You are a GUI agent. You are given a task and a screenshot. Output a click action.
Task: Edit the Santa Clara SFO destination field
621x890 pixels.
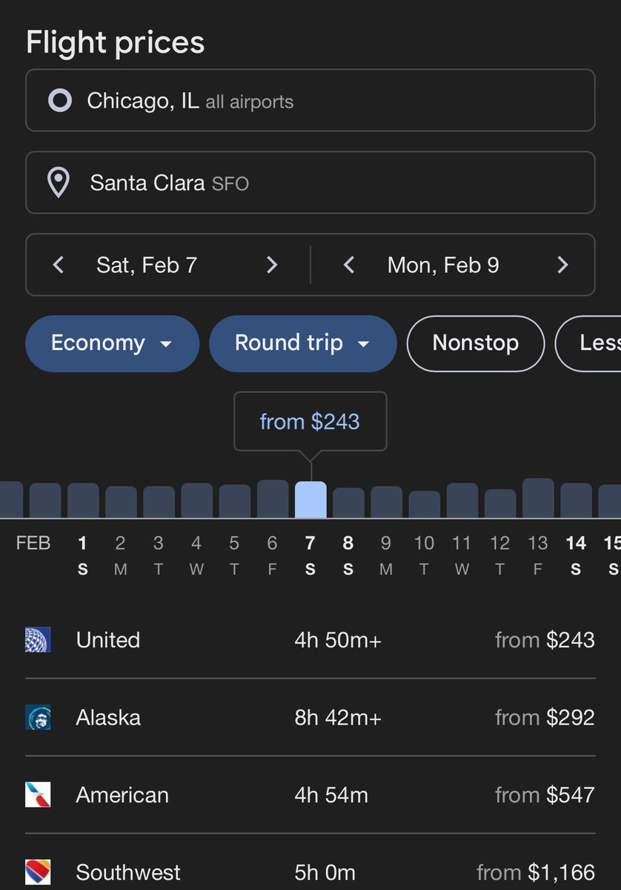(310, 182)
